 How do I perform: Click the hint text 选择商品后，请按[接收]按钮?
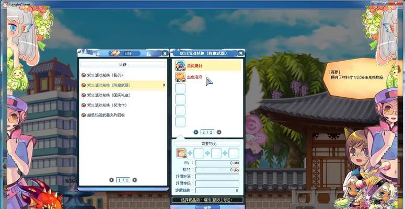click(x=207, y=200)
